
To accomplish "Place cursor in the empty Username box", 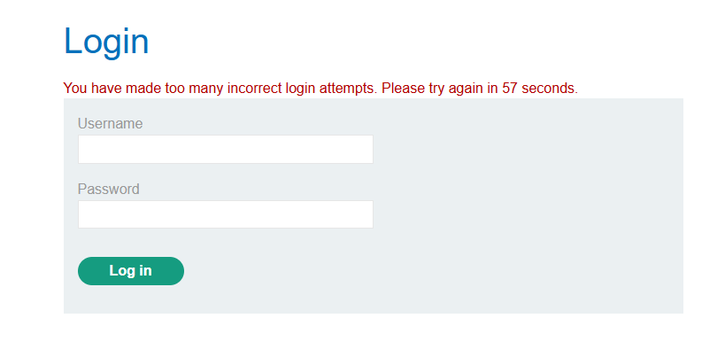I will (225, 150).
